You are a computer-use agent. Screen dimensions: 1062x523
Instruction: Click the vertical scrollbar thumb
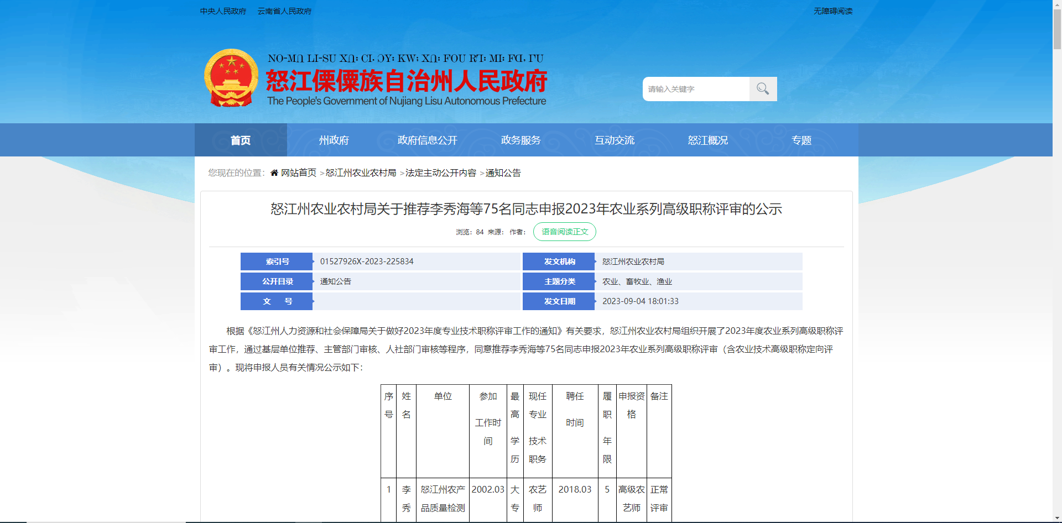pyautogui.click(x=1057, y=29)
